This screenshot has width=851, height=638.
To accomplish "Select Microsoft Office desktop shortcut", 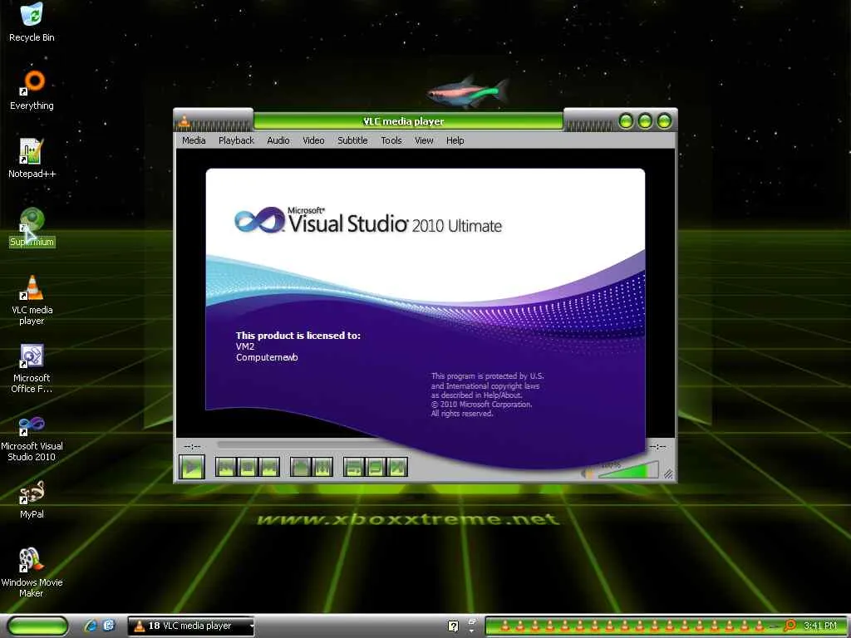I will 32,368.
